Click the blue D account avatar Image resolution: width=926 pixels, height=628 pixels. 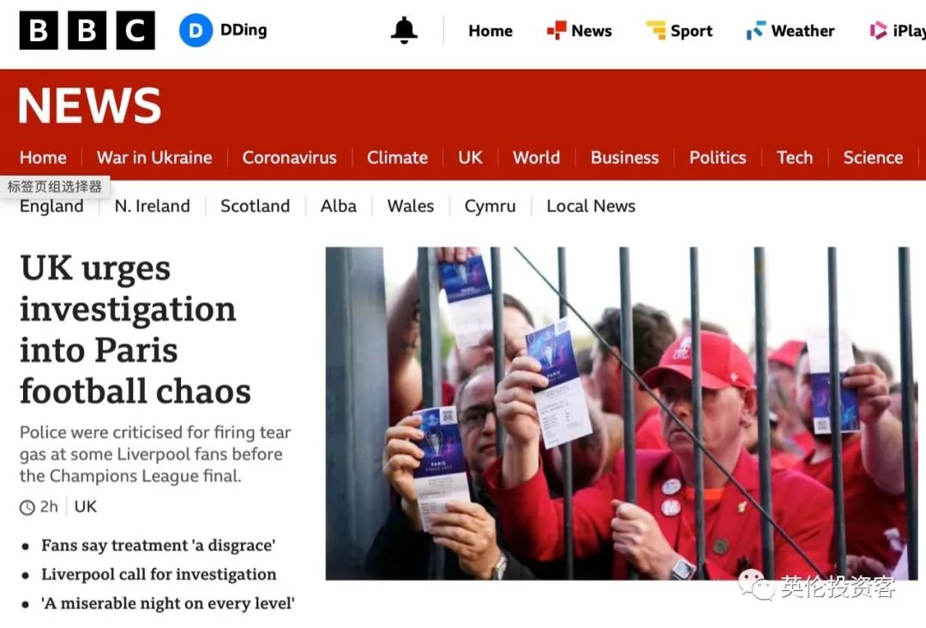pos(195,30)
